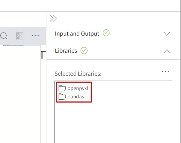Click the Libraries section header
This screenshot has width=181, height=143.
click(x=113, y=51)
